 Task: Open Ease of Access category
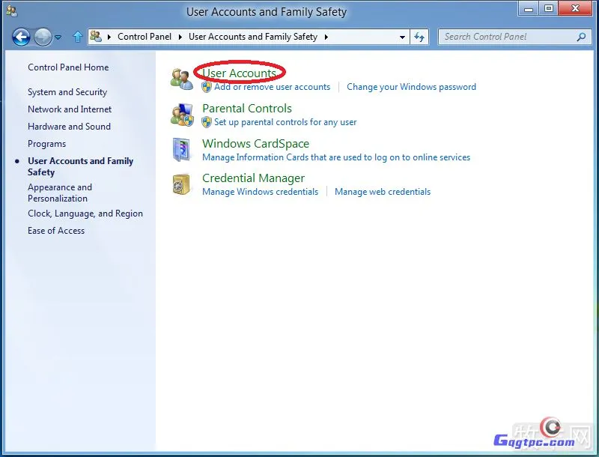point(56,231)
